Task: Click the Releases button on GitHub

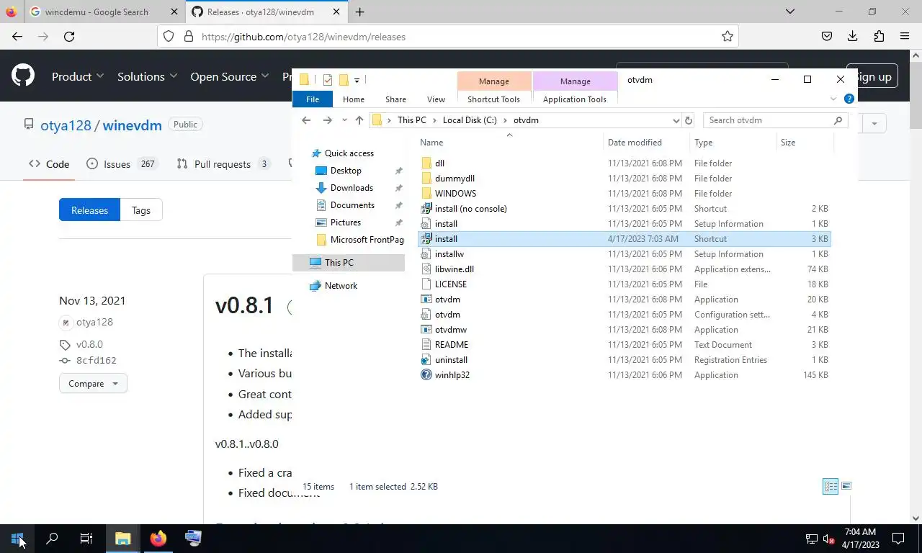Action: pyautogui.click(x=89, y=210)
